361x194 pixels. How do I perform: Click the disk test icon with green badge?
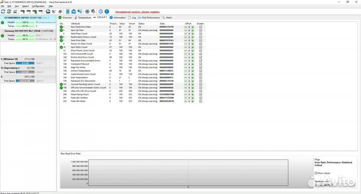35,11
